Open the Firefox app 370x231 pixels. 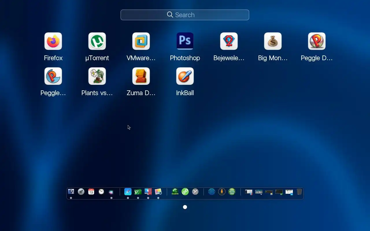coord(53,41)
